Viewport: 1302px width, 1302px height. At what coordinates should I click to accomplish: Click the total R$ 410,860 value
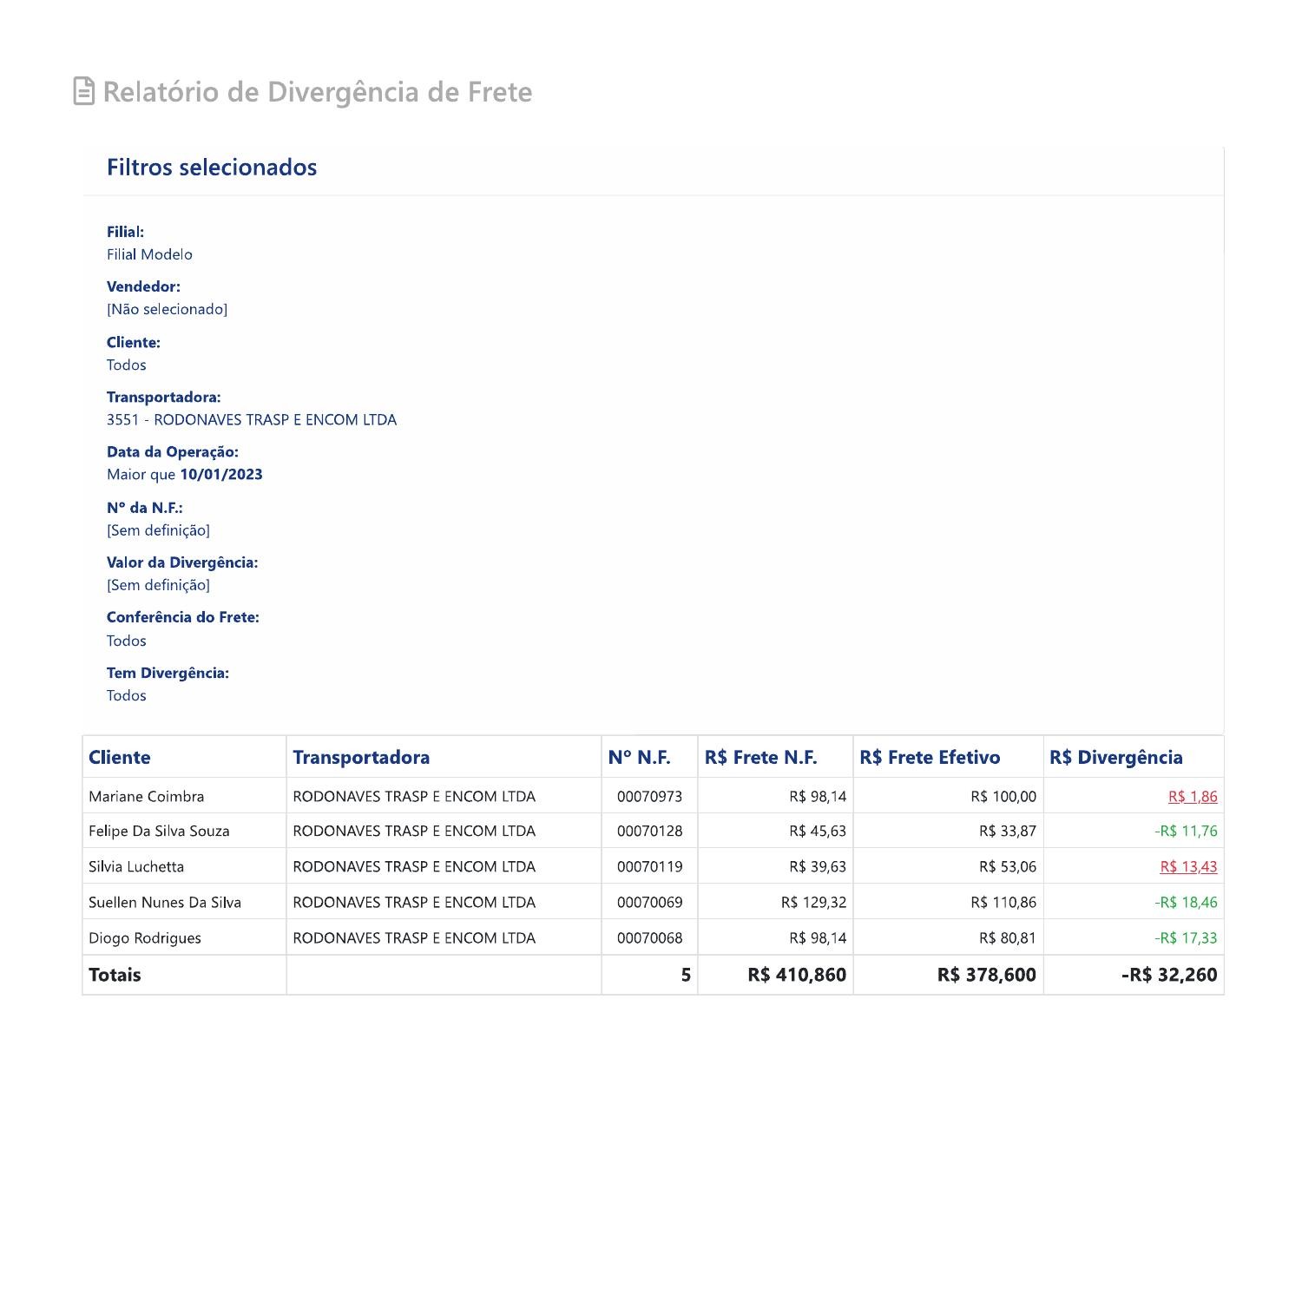[x=797, y=975]
